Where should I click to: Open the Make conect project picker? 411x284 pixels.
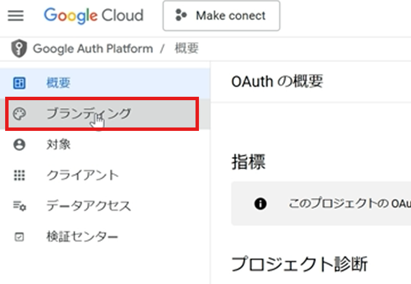click(221, 16)
